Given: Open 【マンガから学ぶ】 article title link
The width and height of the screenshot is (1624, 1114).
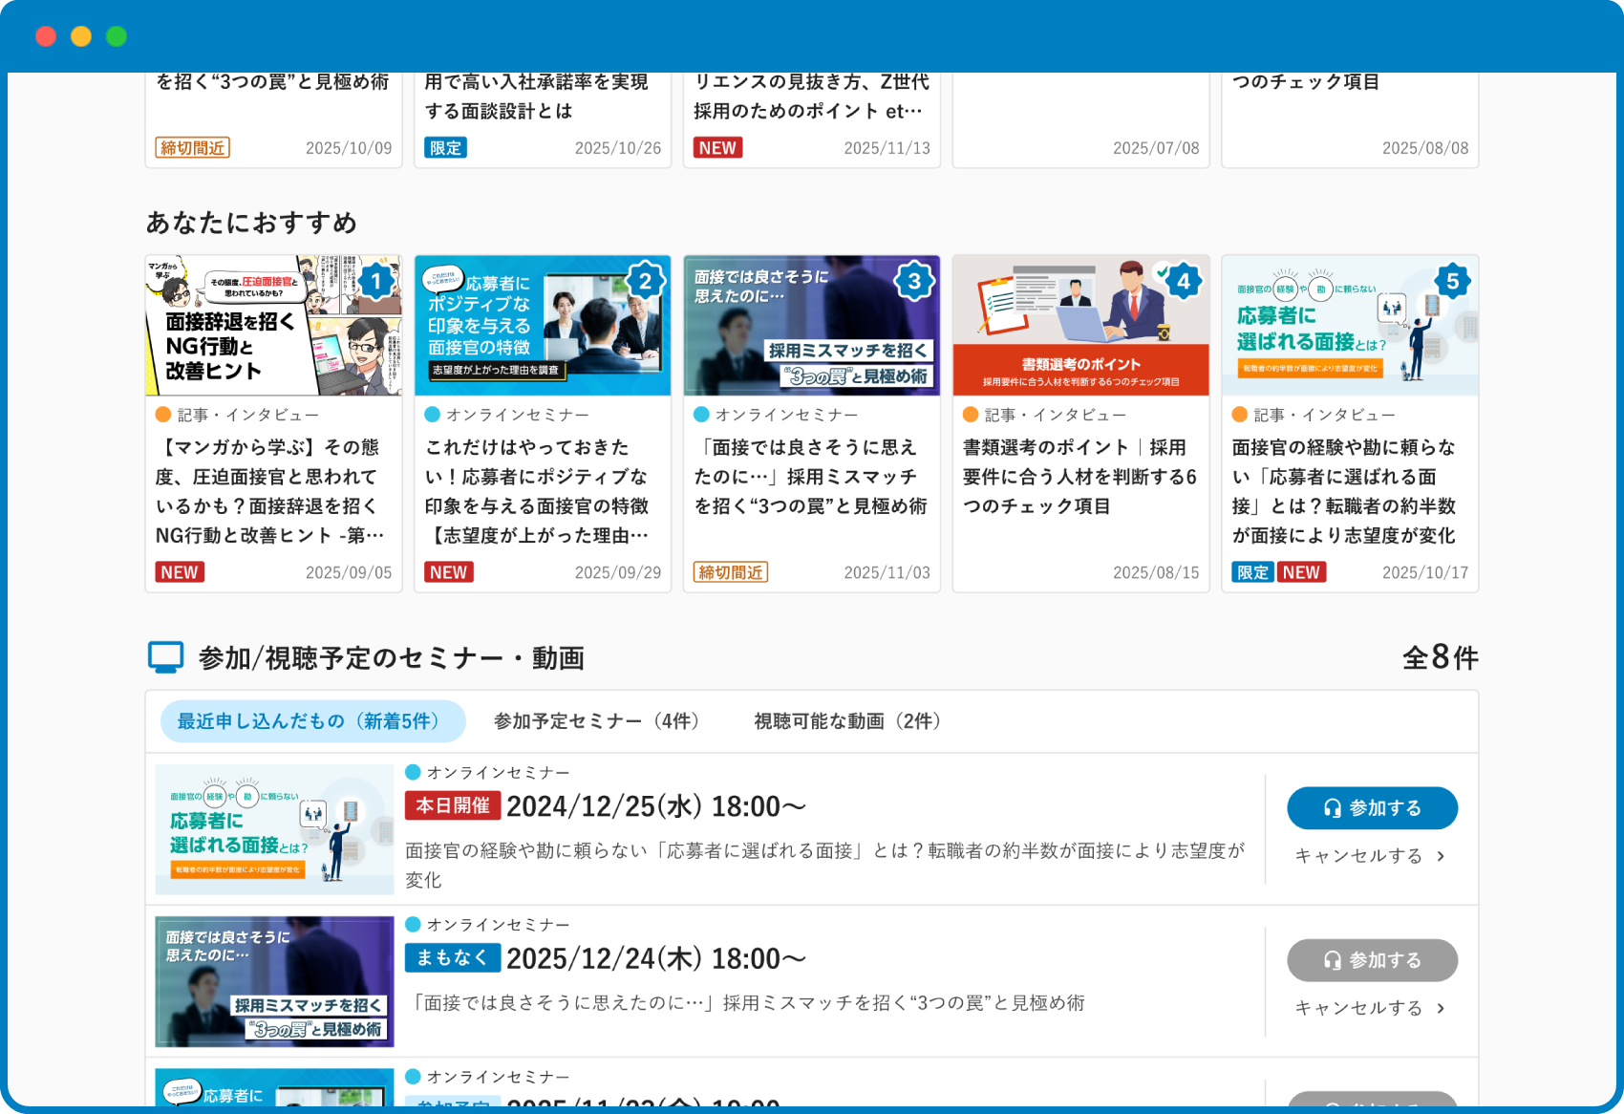Looking at the screenshot, I should (271, 491).
